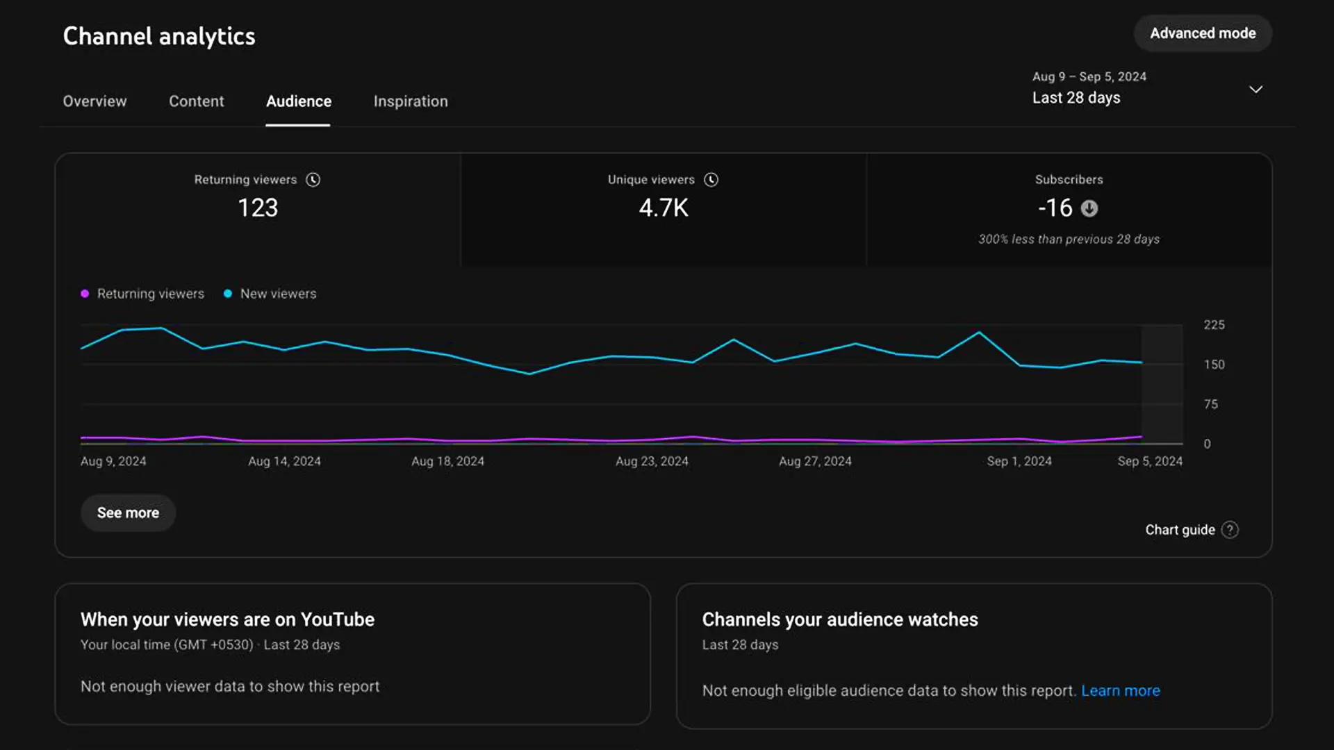Click the See more button
Image resolution: width=1334 pixels, height=750 pixels.
(128, 513)
